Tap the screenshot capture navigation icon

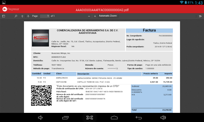point(90,118)
